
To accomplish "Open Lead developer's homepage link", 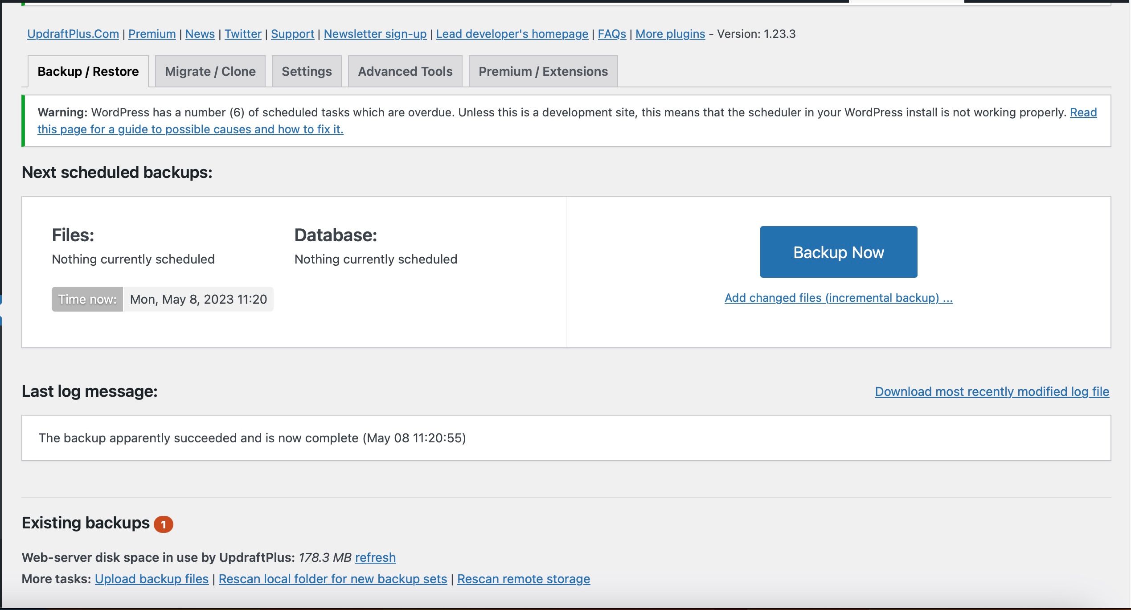I will tap(512, 34).
